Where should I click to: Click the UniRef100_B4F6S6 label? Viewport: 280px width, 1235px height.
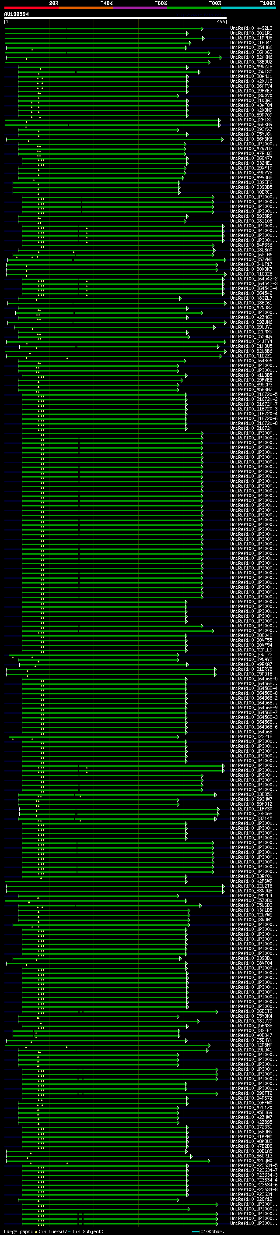tap(251, 245)
